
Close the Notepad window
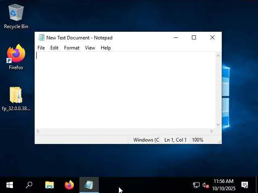[x=212, y=37]
